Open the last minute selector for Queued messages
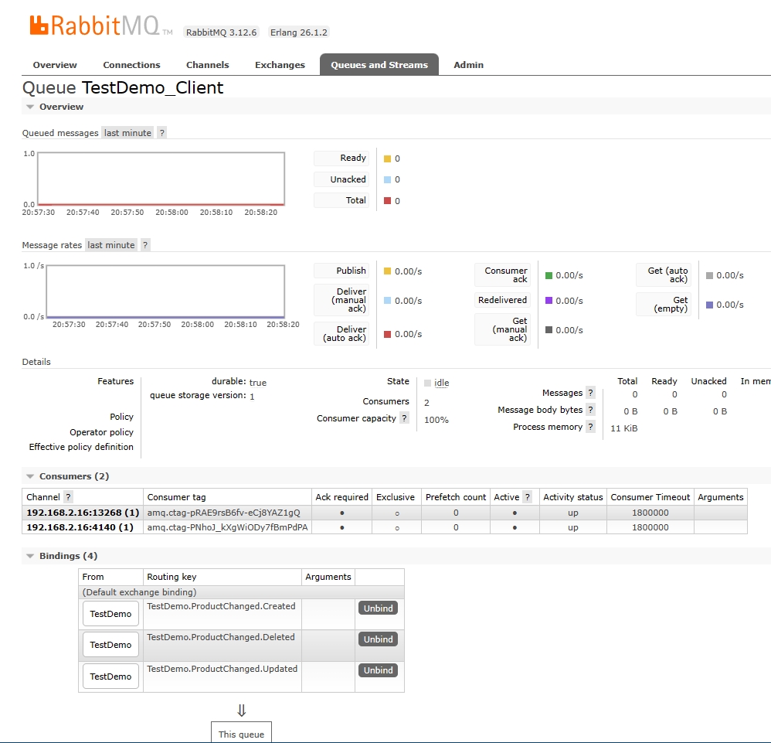 point(127,132)
